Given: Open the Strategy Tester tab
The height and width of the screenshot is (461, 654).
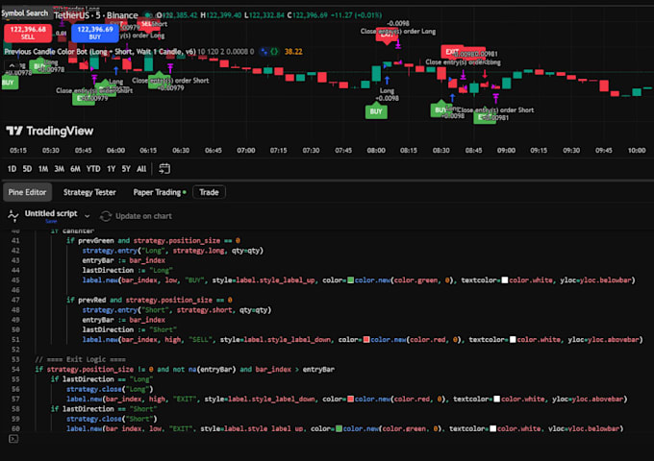Looking at the screenshot, I should pyautogui.click(x=89, y=192).
